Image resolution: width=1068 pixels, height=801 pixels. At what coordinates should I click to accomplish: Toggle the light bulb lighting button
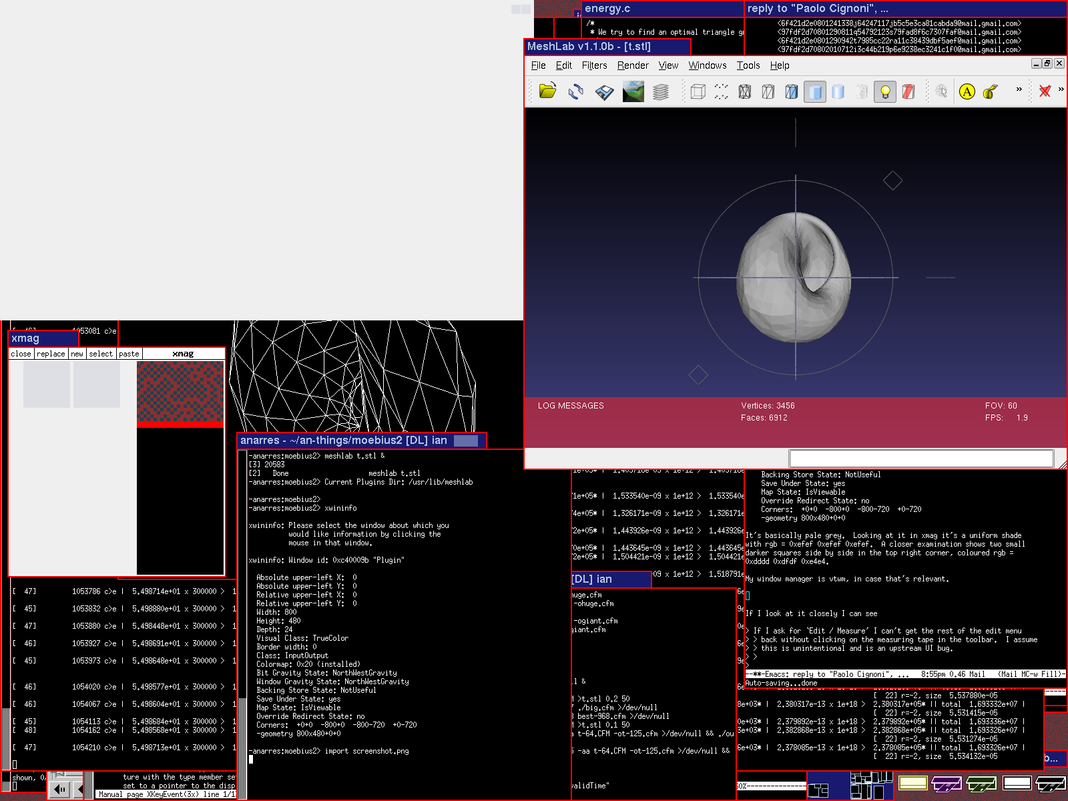point(885,91)
